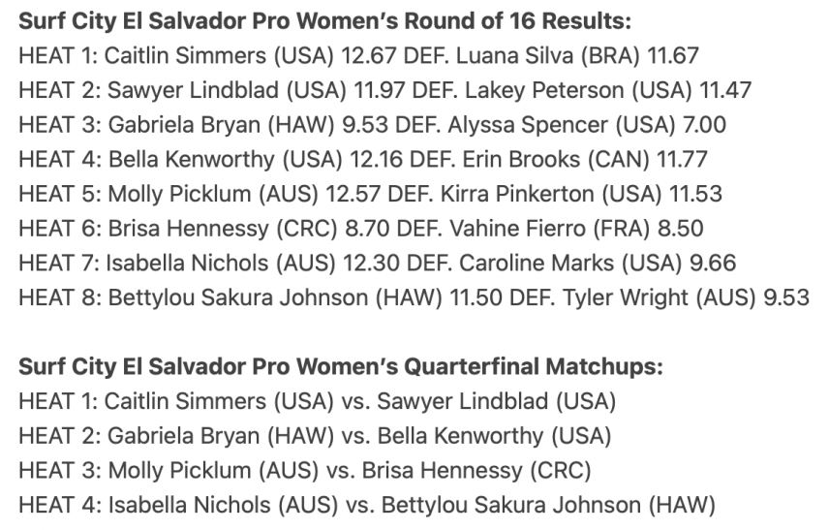The image size is (829, 530).
Task: Select the Caitlin Simmers 12.67 result line
Action: pos(359,55)
